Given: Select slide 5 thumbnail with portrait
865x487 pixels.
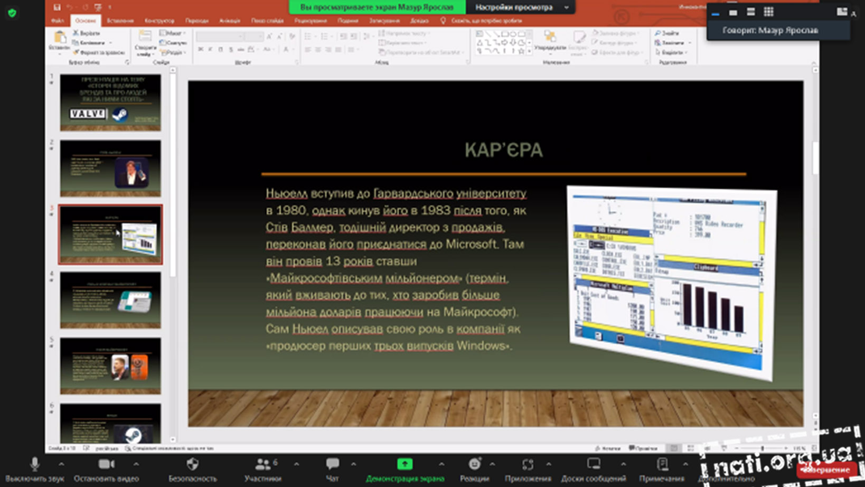Looking at the screenshot, I should tap(110, 366).
